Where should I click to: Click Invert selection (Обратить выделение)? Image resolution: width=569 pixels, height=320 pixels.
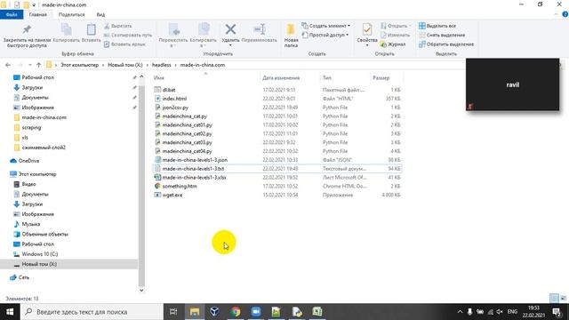(446, 44)
